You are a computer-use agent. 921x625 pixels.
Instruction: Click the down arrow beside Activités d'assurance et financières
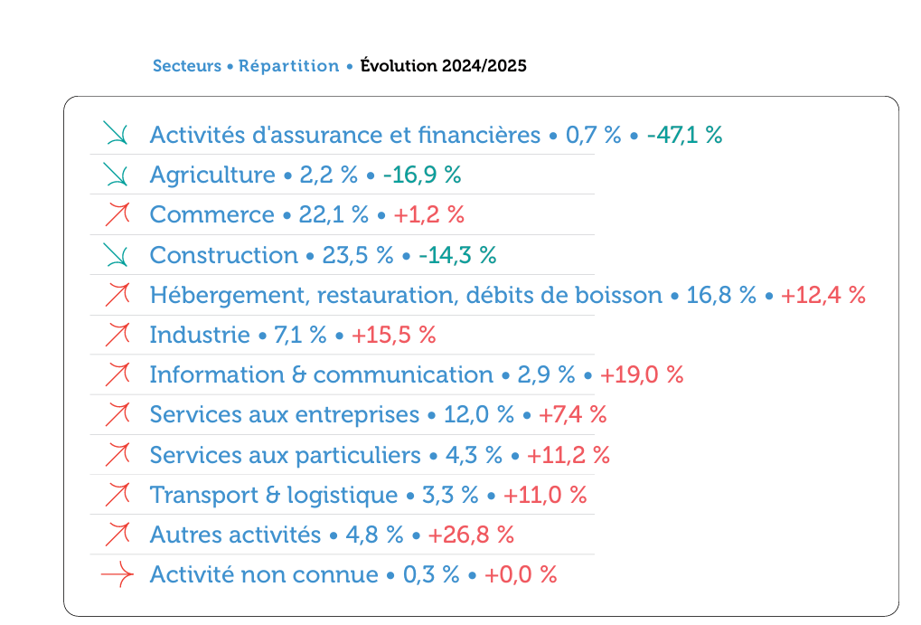116,134
